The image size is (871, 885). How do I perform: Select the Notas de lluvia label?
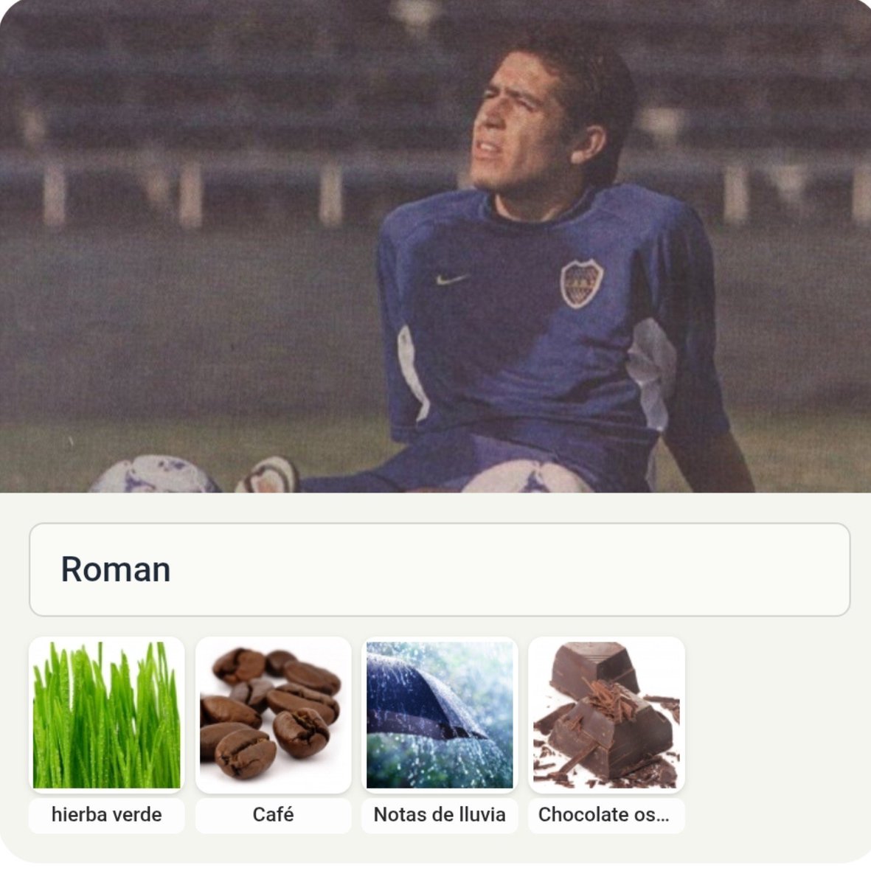click(x=440, y=815)
